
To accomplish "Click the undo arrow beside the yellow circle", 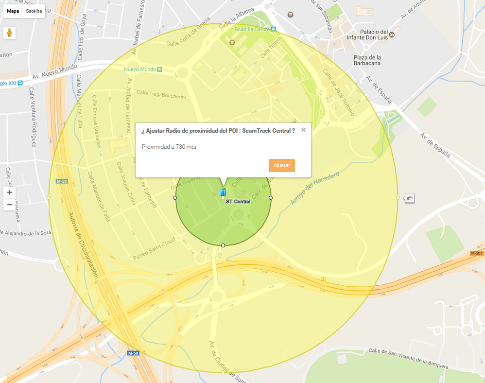I will tap(410, 198).
